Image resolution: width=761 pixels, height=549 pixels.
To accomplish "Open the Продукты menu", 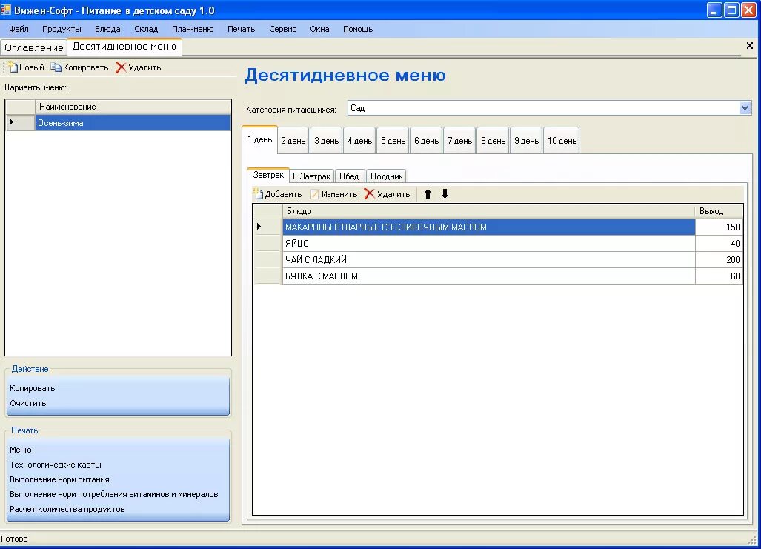I will click(62, 29).
